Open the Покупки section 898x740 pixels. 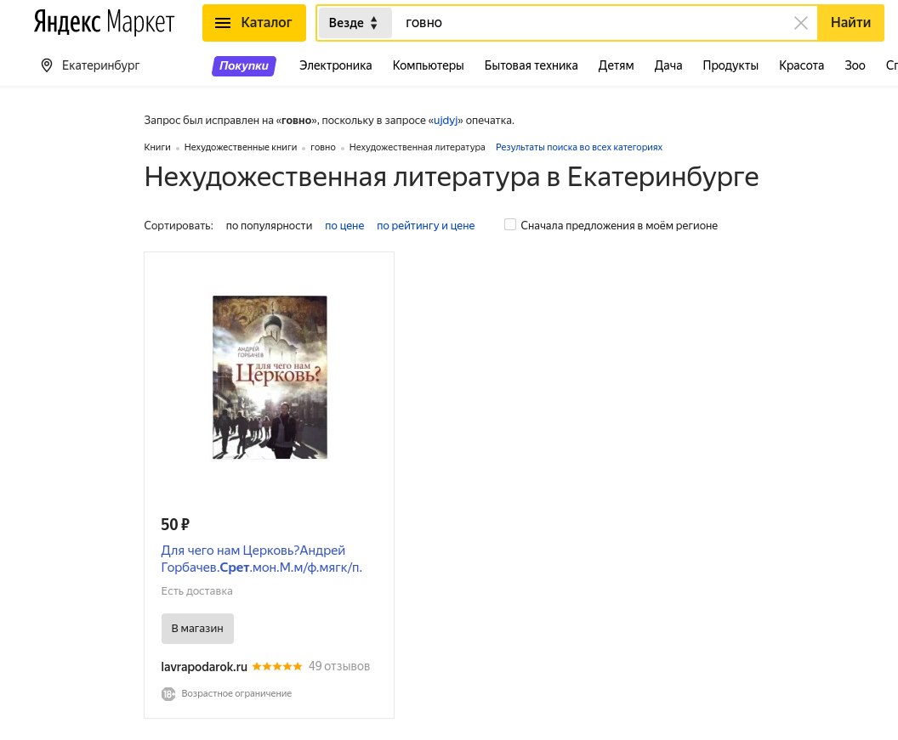[x=244, y=65]
